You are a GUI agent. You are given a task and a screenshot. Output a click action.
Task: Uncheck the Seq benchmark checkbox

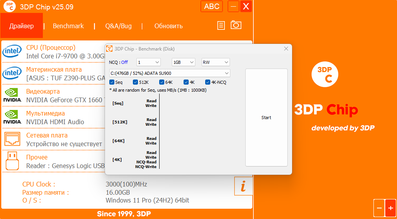coord(112,82)
